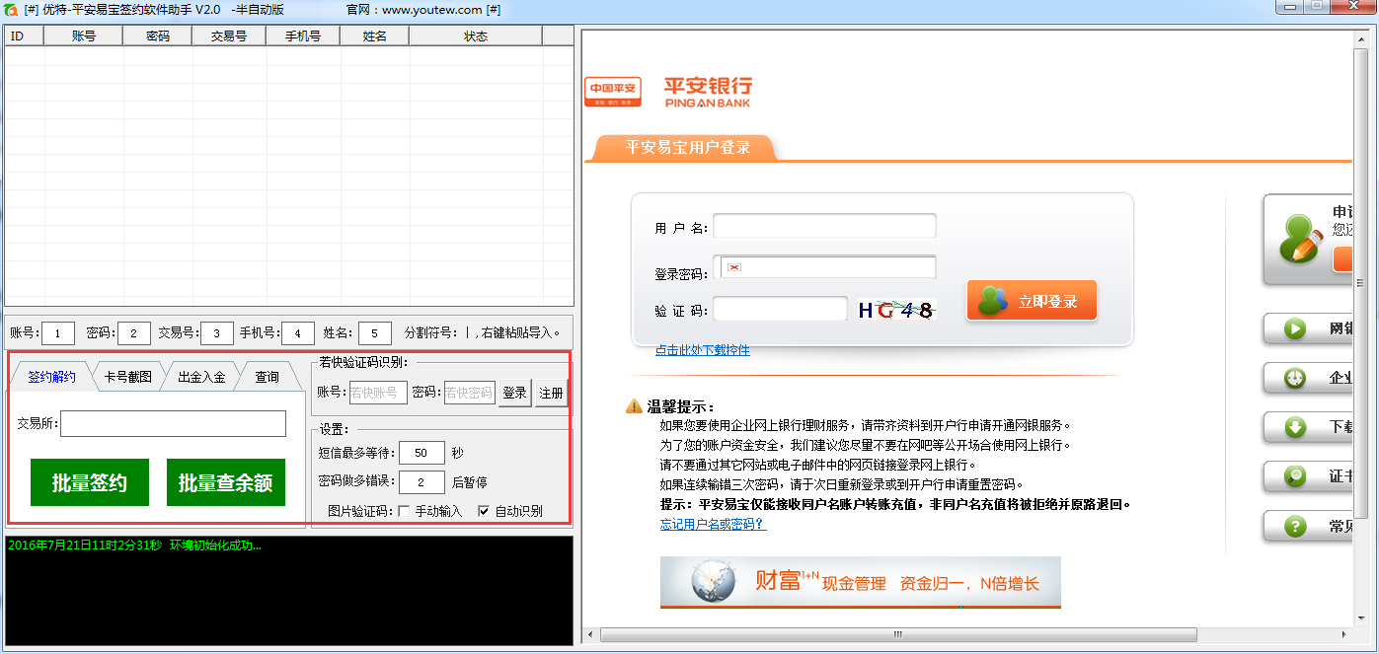Viewport: 1379px width, 654px height.
Task: Click the 交易号 column header
Action: tap(229, 36)
